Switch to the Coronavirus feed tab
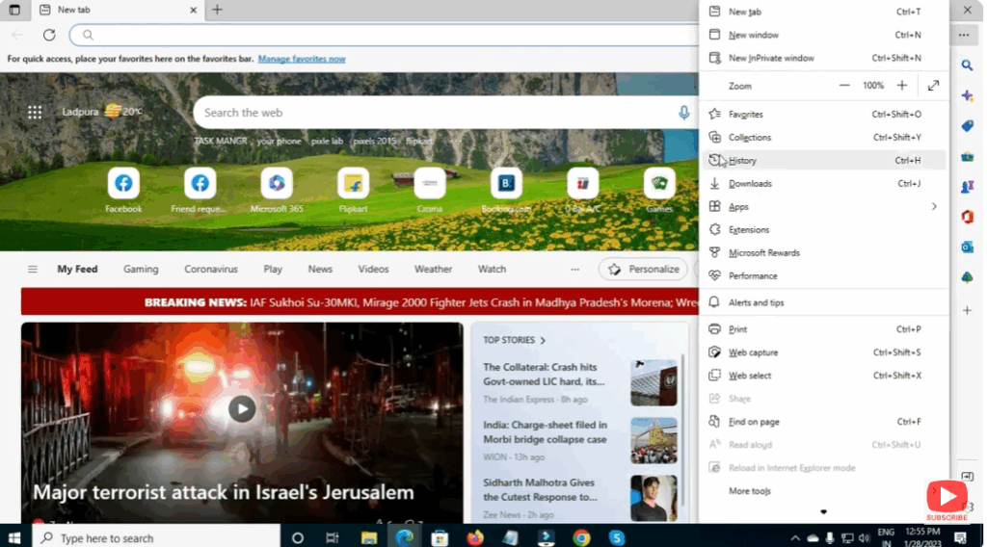 pos(211,269)
